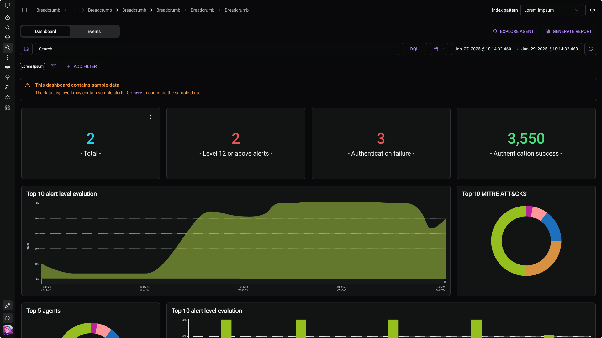
Task: Open the home icon in sidebar
Action: 8,18
